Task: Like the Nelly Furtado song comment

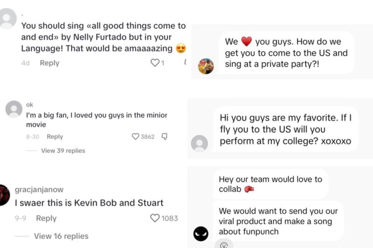Action: click(155, 63)
